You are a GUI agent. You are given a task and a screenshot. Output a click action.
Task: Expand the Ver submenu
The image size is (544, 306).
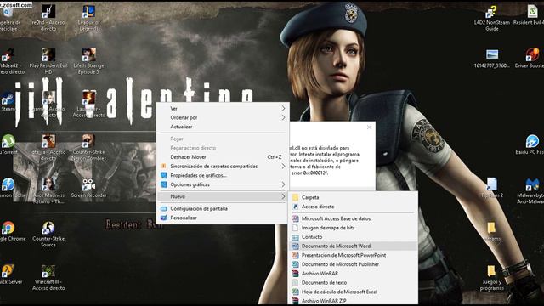click(223, 109)
